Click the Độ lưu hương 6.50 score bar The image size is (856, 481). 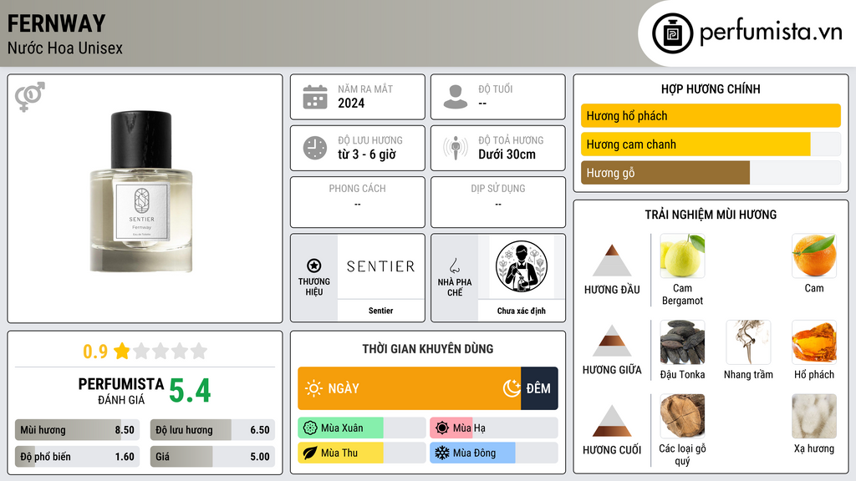[213, 430]
